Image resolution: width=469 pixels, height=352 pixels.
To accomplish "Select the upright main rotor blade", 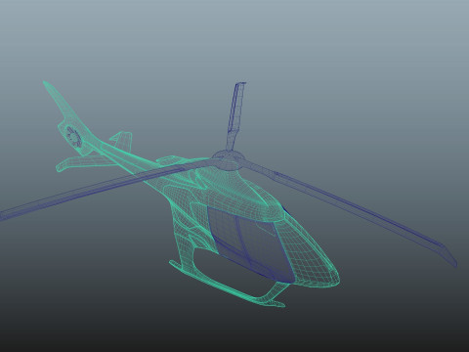I will tap(235, 115).
